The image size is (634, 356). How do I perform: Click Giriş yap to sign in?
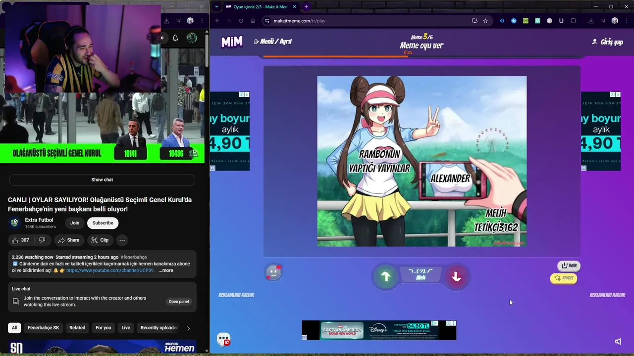(607, 42)
